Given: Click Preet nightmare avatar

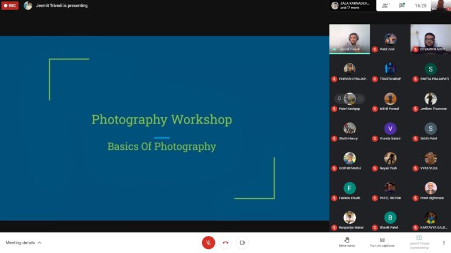Looking at the screenshot, I should tap(430, 188).
